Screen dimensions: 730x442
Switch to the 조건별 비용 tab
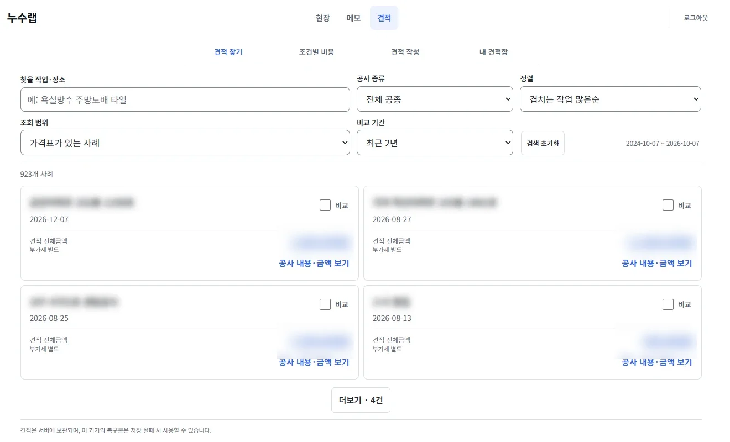tap(317, 52)
